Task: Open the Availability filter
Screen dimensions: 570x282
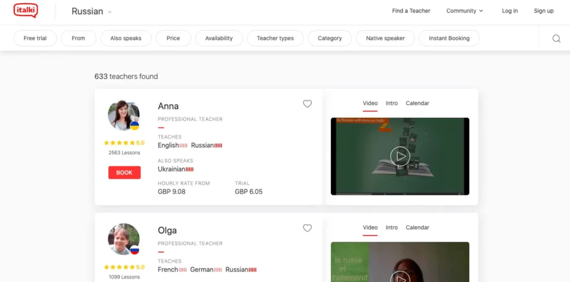Action: pyautogui.click(x=219, y=38)
